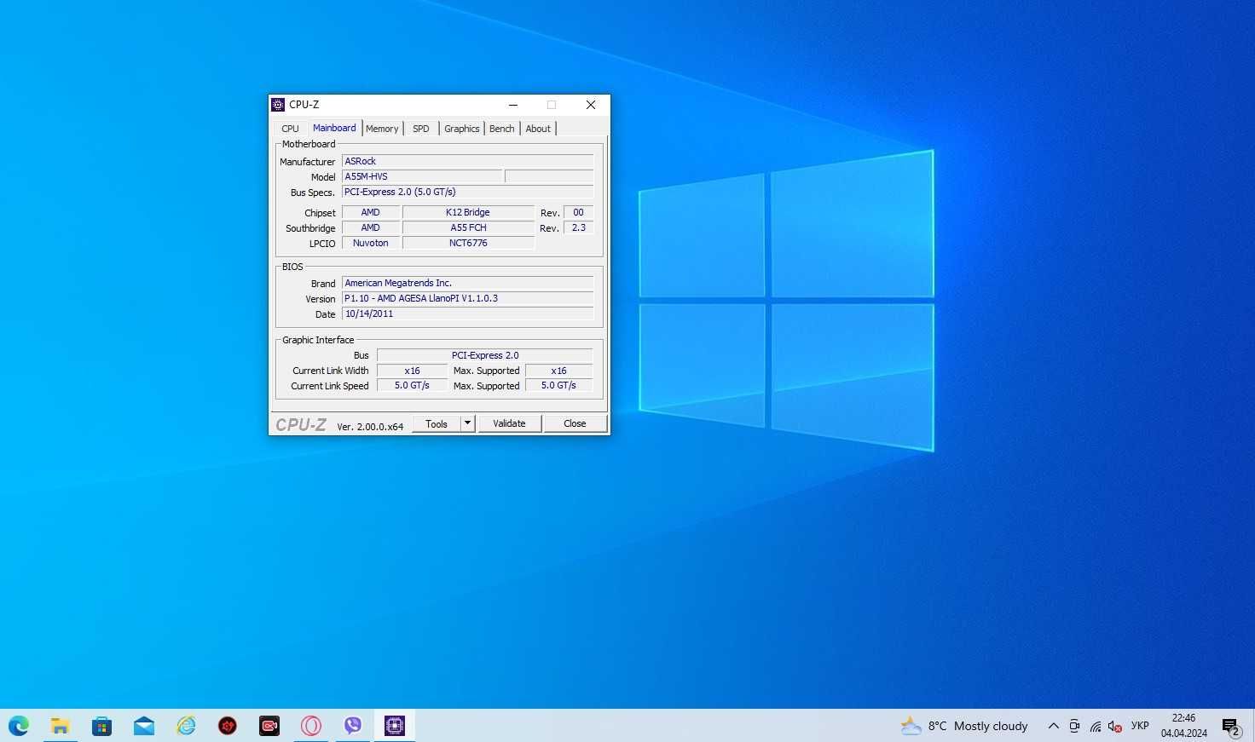Screen dimensions: 1255x742
Task: Launch Internet Explorer from the taskbar
Action: pyautogui.click(x=186, y=726)
